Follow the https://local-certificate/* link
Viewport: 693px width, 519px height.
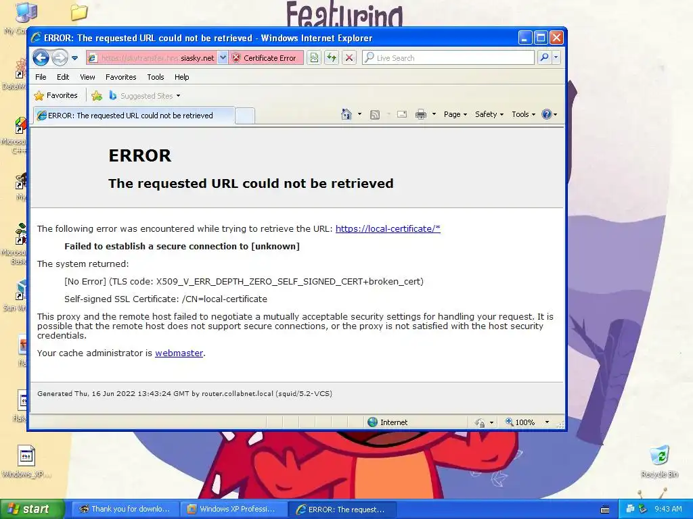[388, 228]
